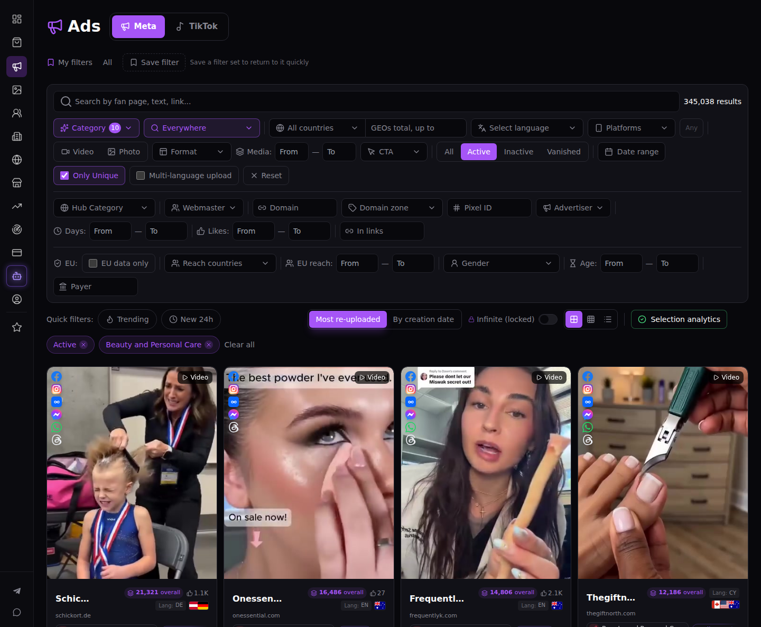This screenshot has height=627, width=761.
Task: Check the EU data only box
Action: 93,263
